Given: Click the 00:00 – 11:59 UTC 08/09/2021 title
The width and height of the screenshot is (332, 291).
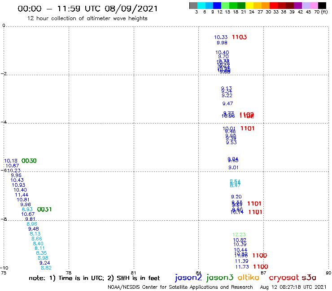Looking at the screenshot, I should [87, 9].
